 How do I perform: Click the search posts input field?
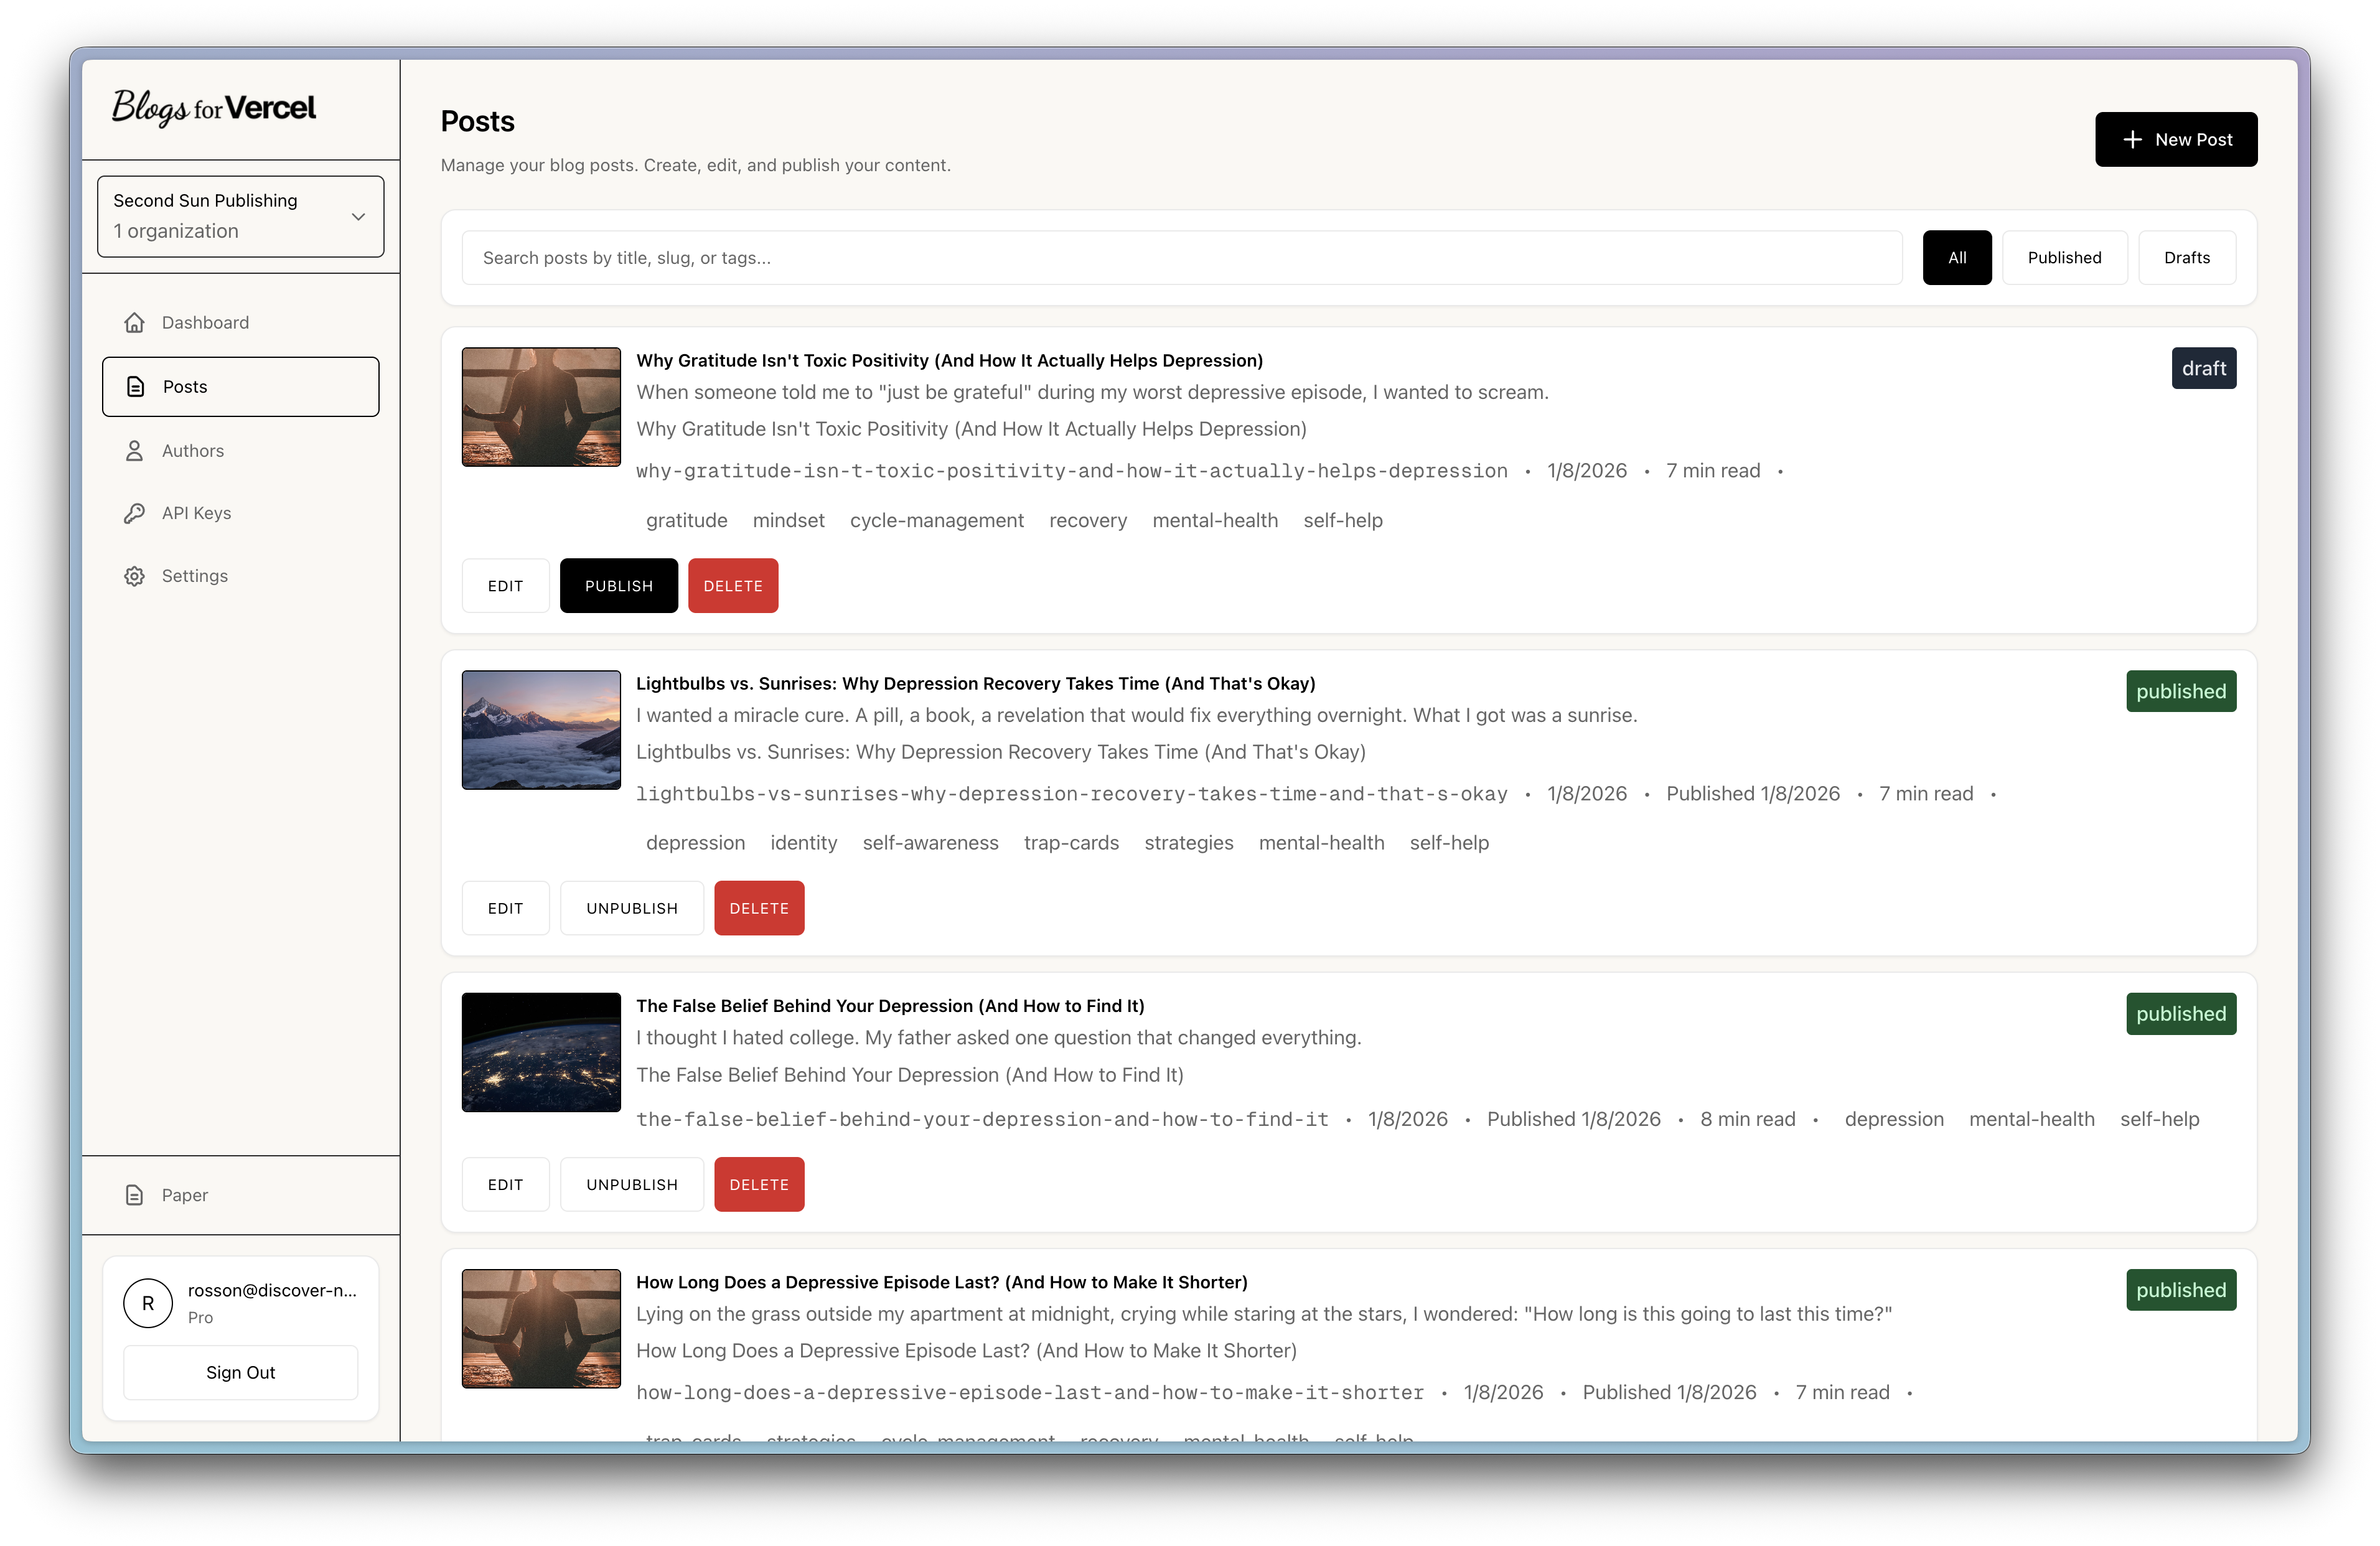point(1180,257)
